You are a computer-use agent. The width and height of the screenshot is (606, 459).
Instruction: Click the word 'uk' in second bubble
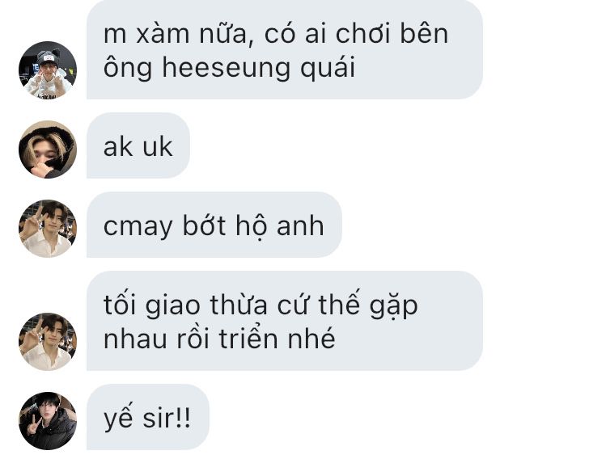pyautogui.click(x=157, y=147)
